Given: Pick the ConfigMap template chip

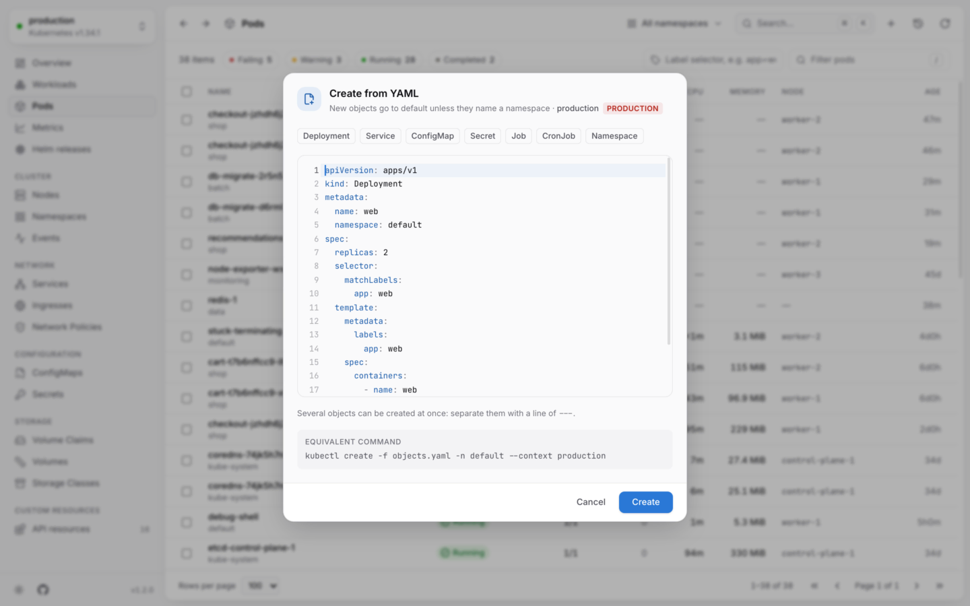Looking at the screenshot, I should pyautogui.click(x=432, y=136).
